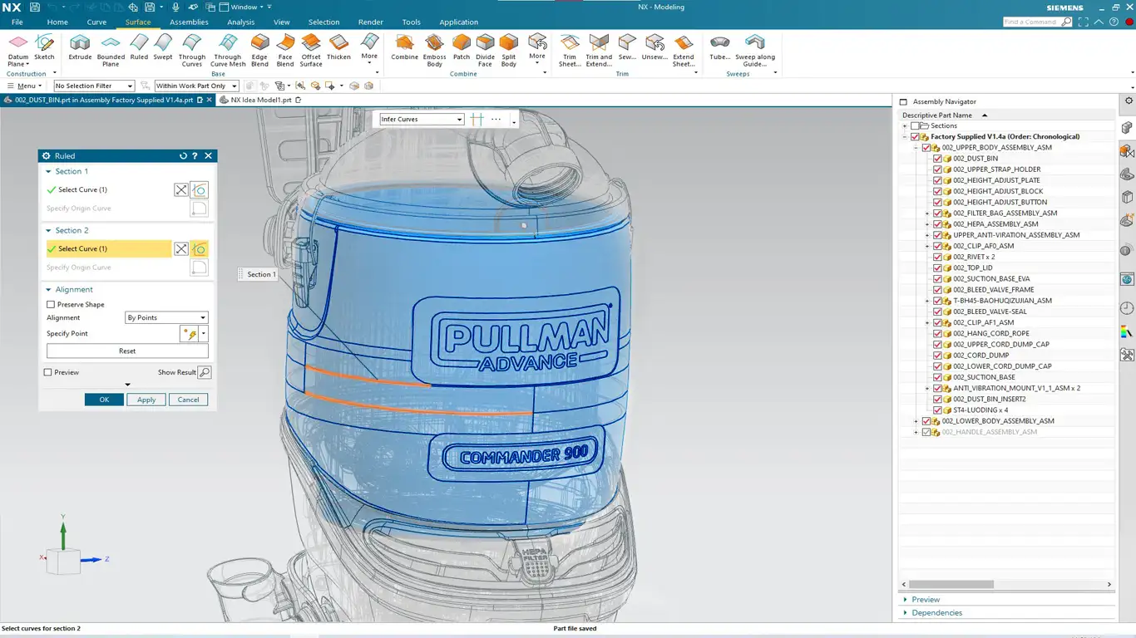The height and width of the screenshot is (638, 1136).
Task: Select Through Curve Mesh tool
Action: pyautogui.click(x=228, y=50)
